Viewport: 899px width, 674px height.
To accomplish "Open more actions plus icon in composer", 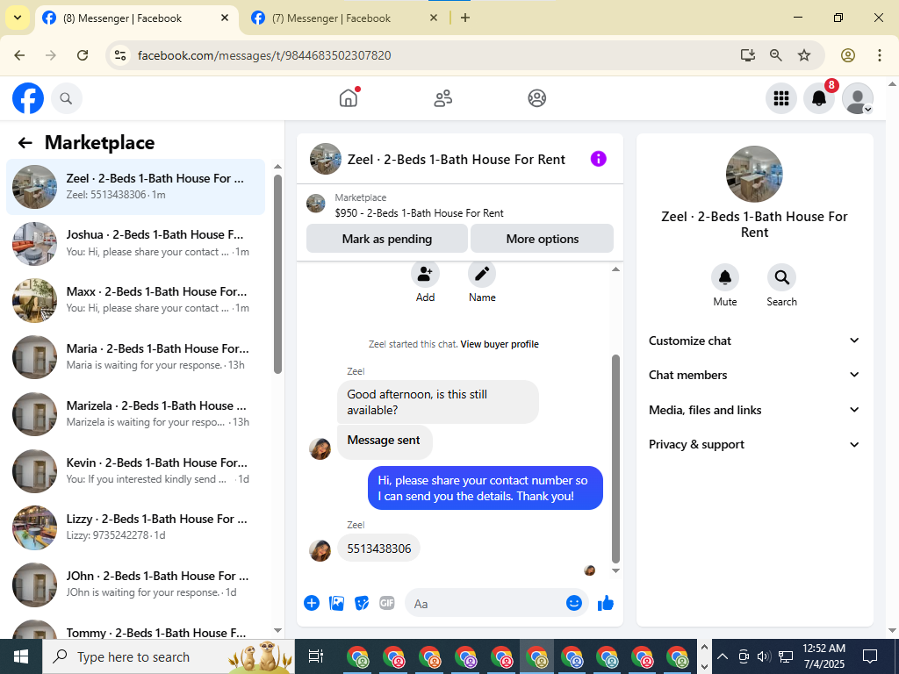I will (x=312, y=603).
